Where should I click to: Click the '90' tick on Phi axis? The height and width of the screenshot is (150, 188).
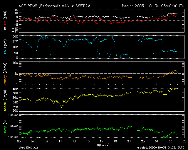tap(16, 53)
